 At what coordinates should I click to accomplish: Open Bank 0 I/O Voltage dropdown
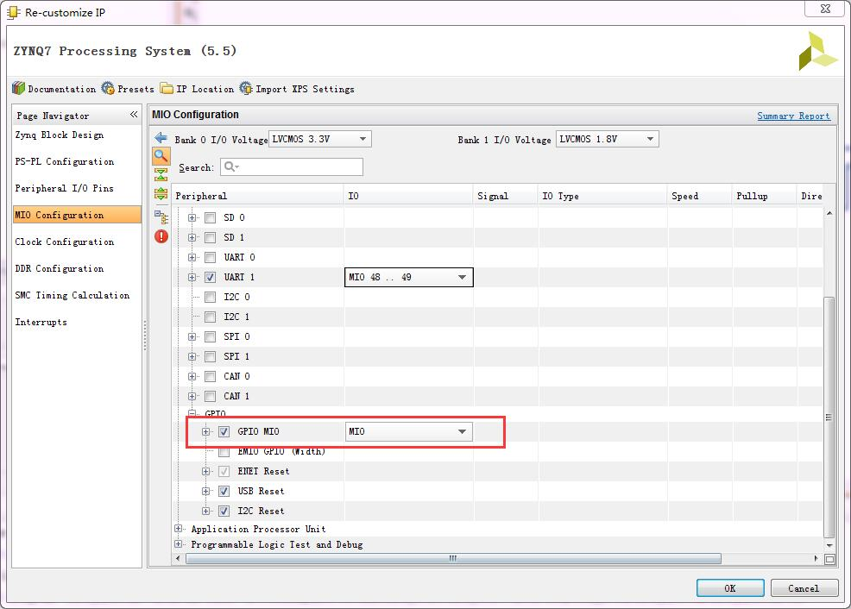pos(320,140)
